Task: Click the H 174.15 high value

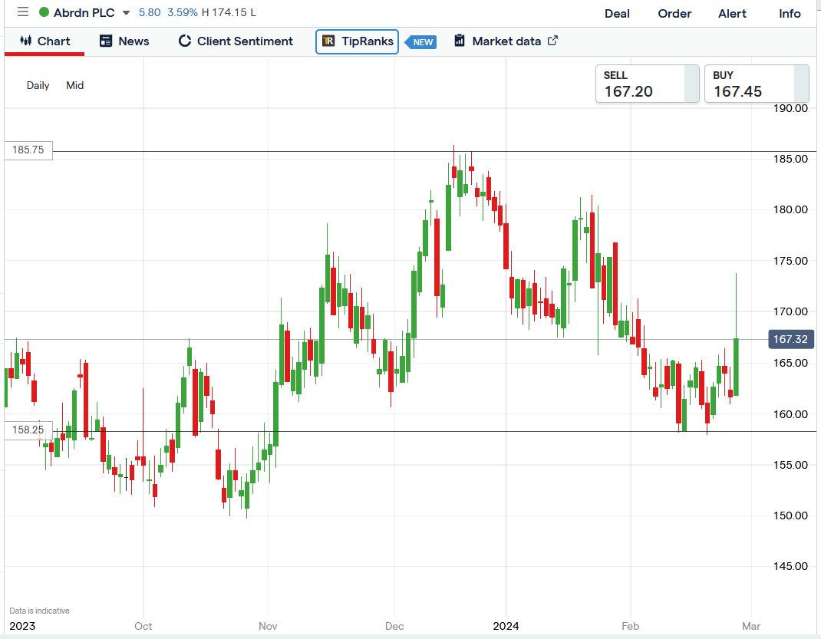Action: [224, 12]
